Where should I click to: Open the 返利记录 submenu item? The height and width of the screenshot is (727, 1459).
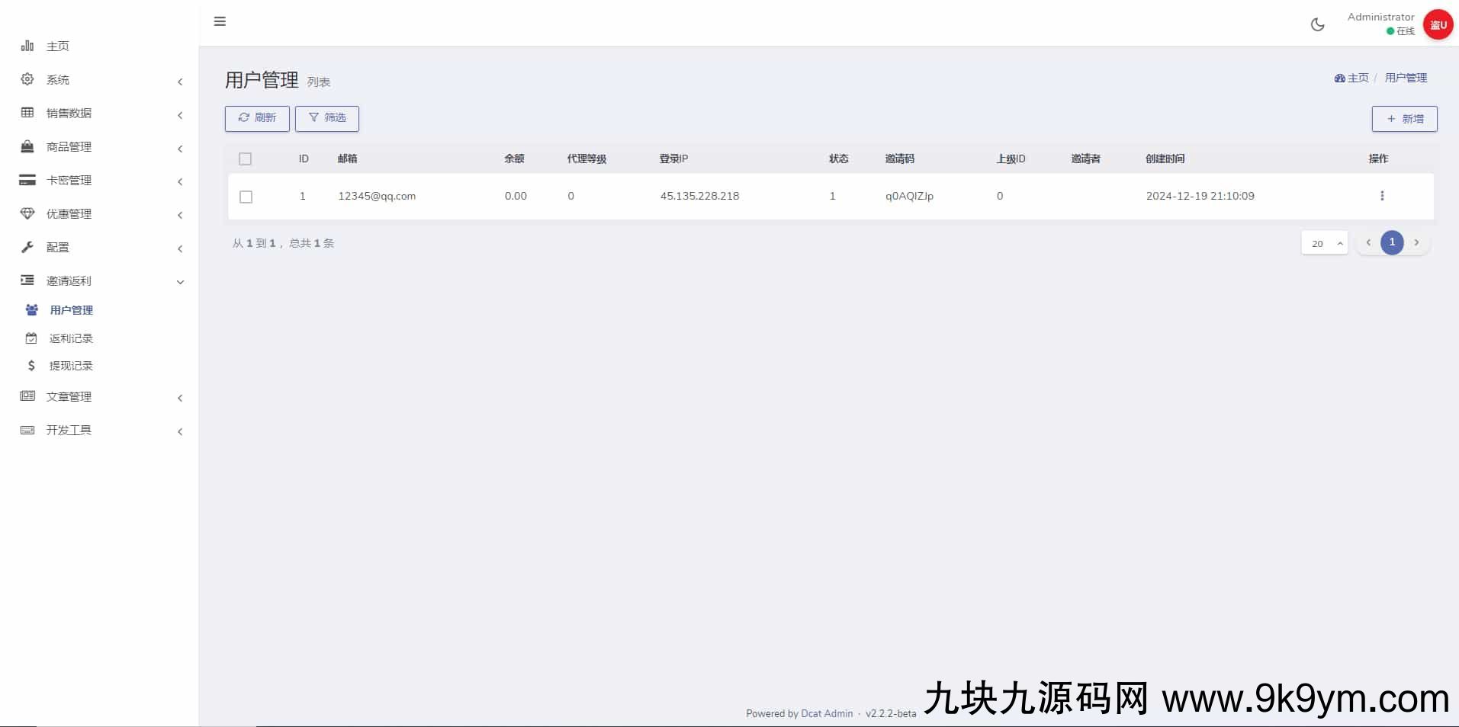pyautogui.click(x=71, y=338)
